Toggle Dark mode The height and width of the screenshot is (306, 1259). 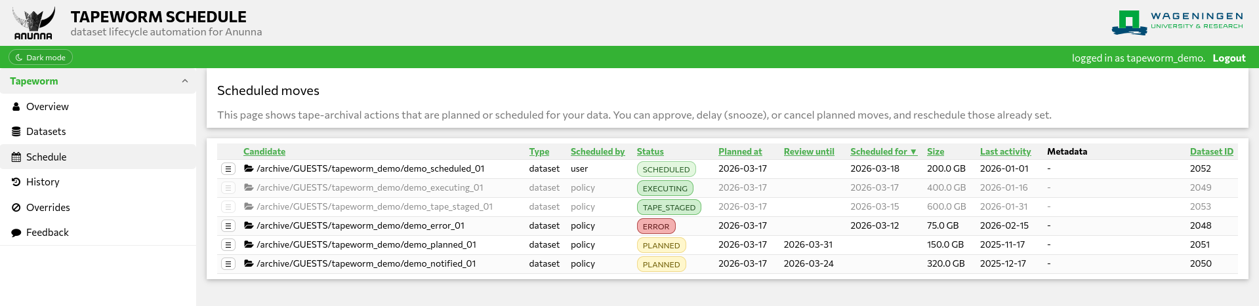tap(41, 58)
